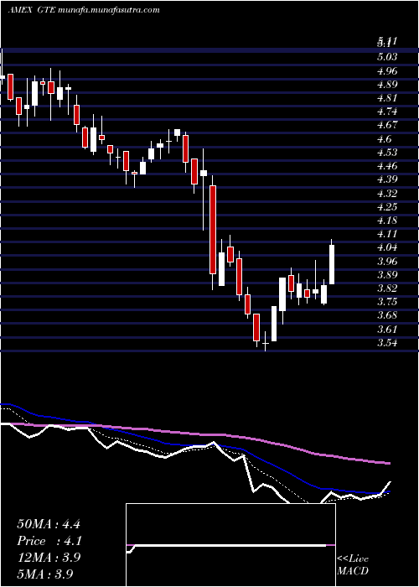Click the 4.04 price axis label

click(387, 247)
